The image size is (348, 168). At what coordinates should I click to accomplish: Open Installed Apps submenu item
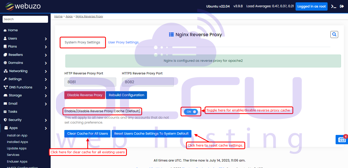click(17, 142)
